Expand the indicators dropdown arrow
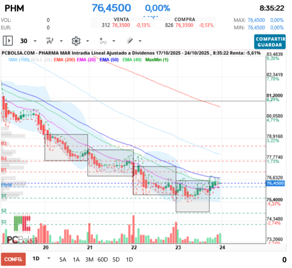This screenshot has height=268, width=292. pyautogui.click(x=114, y=41)
